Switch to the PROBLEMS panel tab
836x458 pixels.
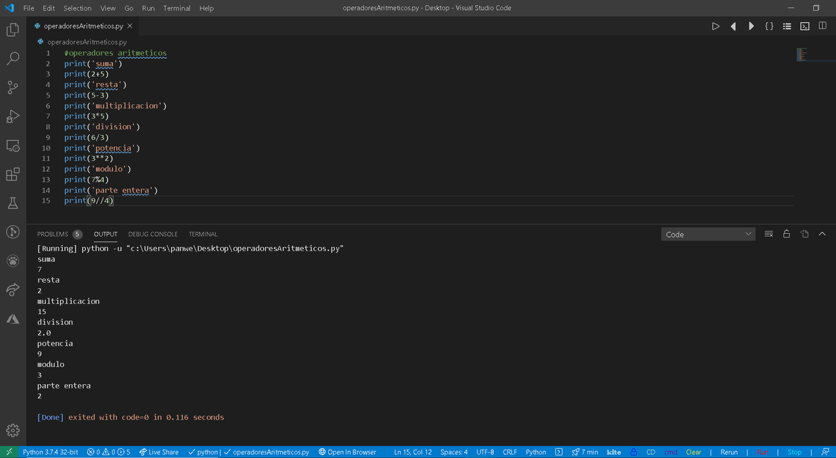[x=59, y=234]
